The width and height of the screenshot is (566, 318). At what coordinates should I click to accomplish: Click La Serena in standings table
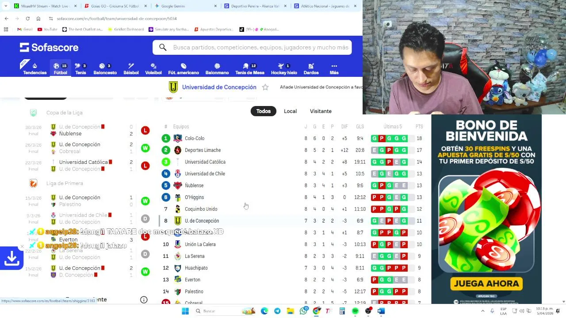coord(195,256)
